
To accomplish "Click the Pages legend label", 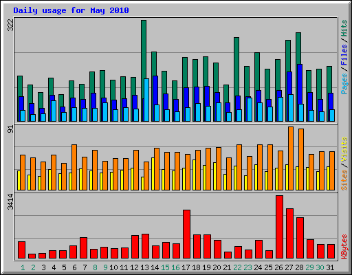I will point(344,84).
